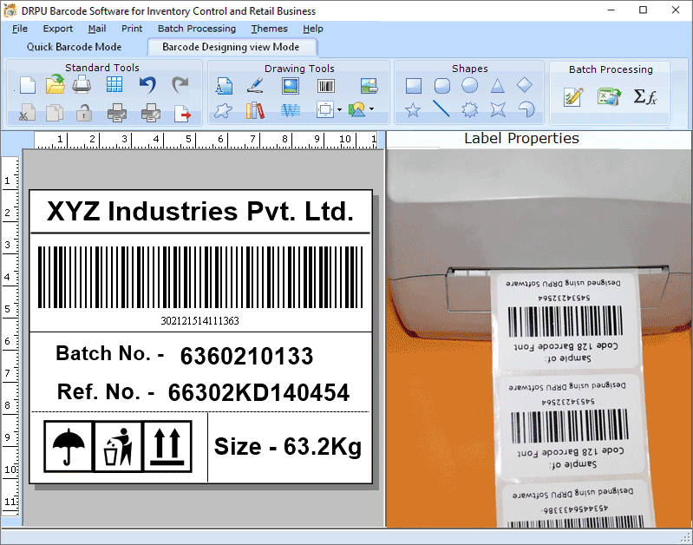Open the Print menu
The image size is (693, 545).
[x=132, y=29]
